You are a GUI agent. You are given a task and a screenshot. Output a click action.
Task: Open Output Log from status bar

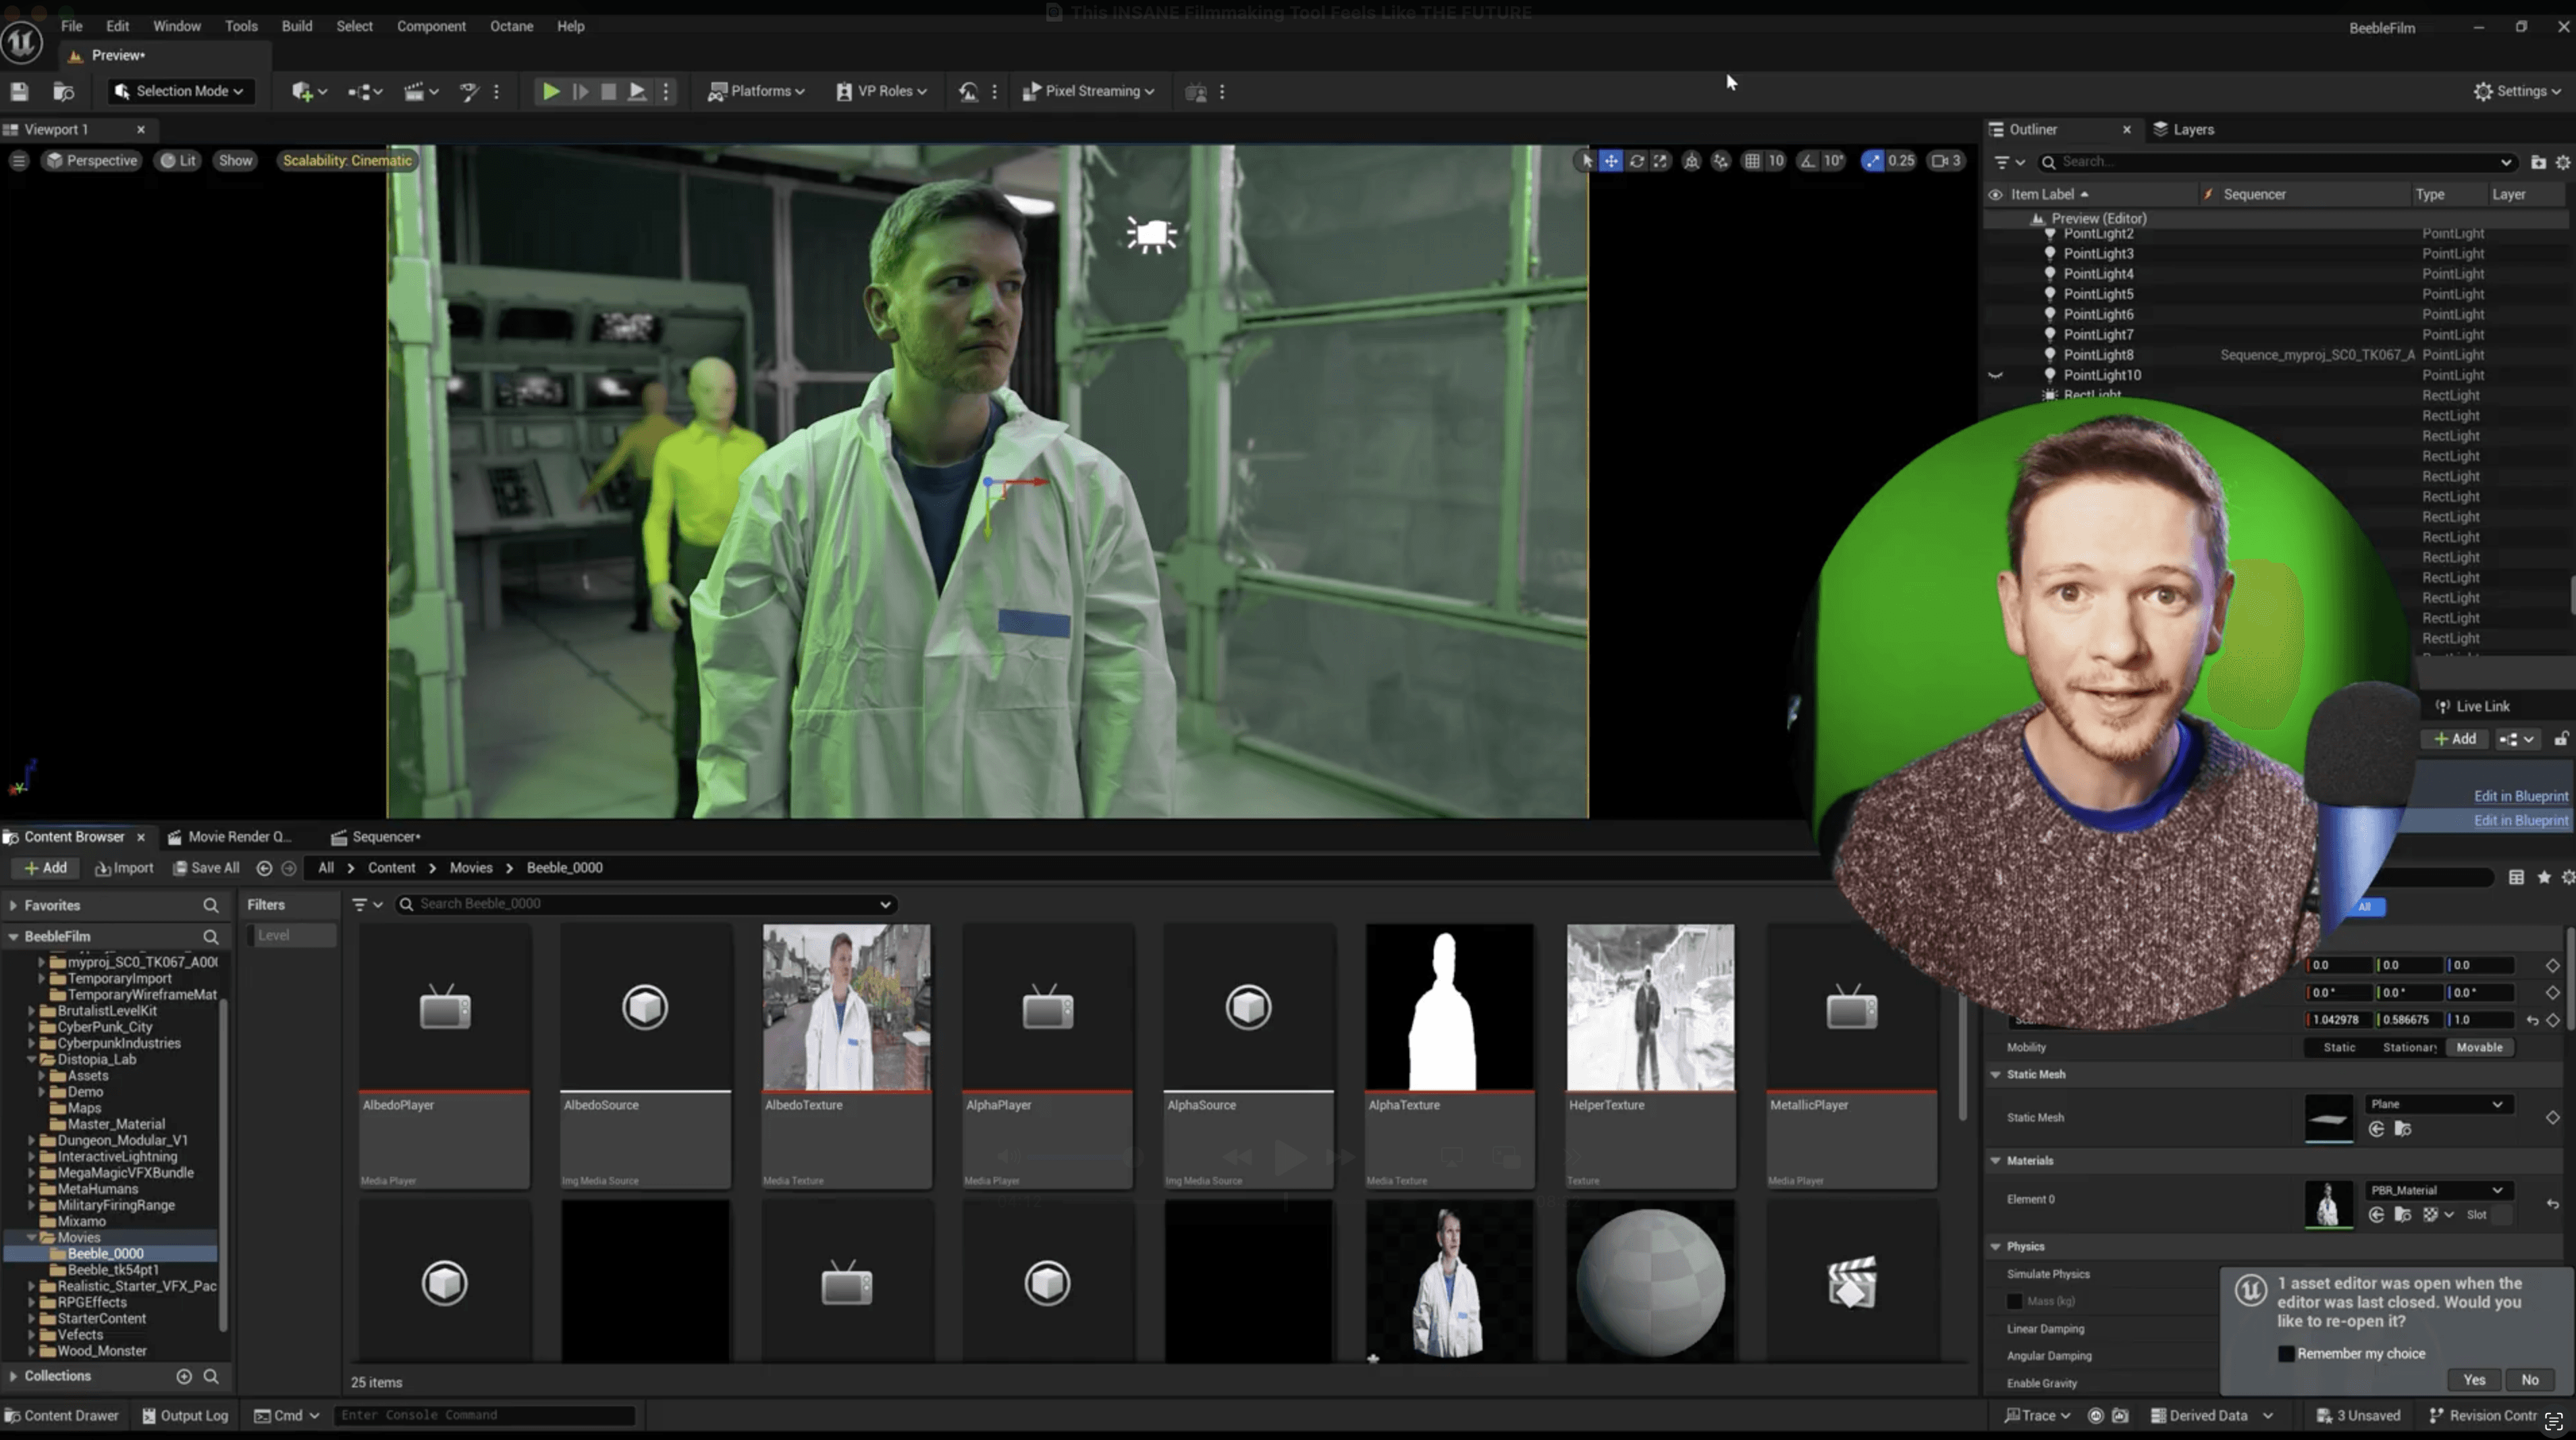[185, 1415]
